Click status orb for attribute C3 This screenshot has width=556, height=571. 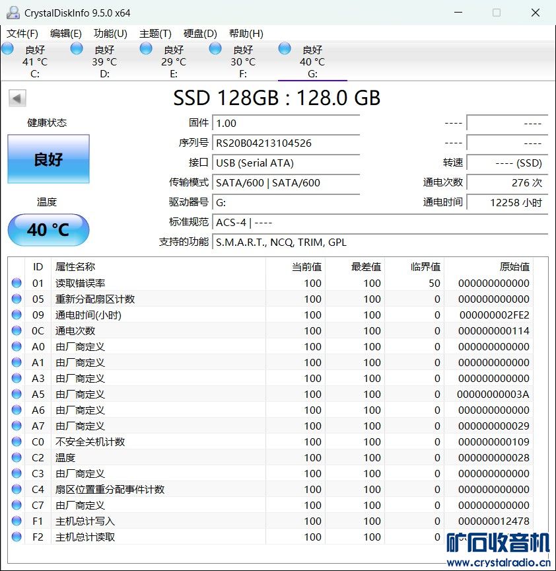pyautogui.click(x=17, y=473)
